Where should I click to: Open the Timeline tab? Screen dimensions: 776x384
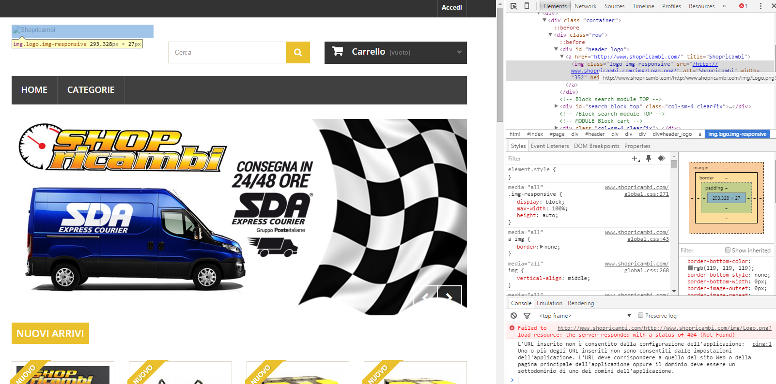(x=643, y=6)
